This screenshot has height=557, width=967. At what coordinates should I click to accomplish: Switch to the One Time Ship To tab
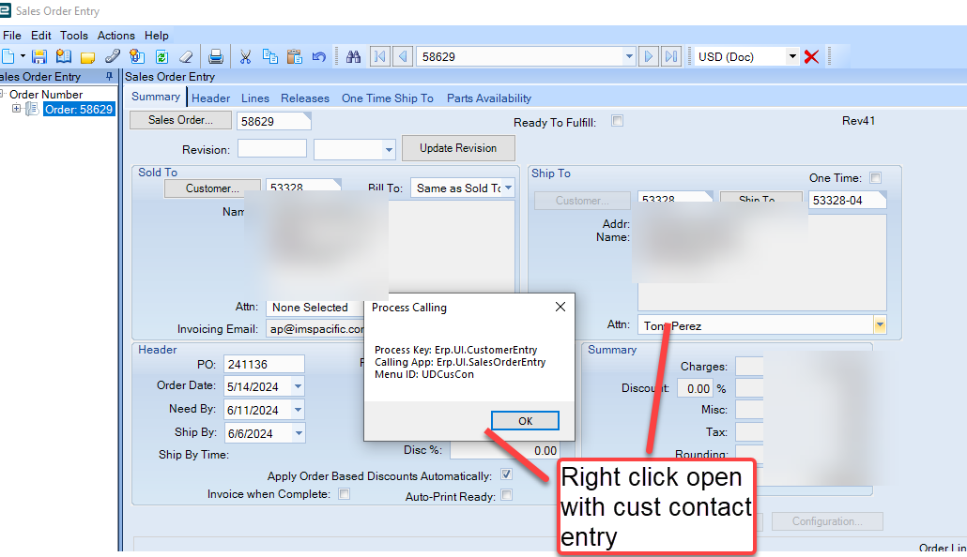click(x=388, y=98)
